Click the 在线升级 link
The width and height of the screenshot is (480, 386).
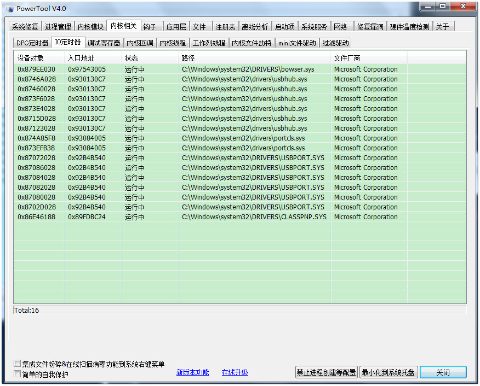coord(235,372)
